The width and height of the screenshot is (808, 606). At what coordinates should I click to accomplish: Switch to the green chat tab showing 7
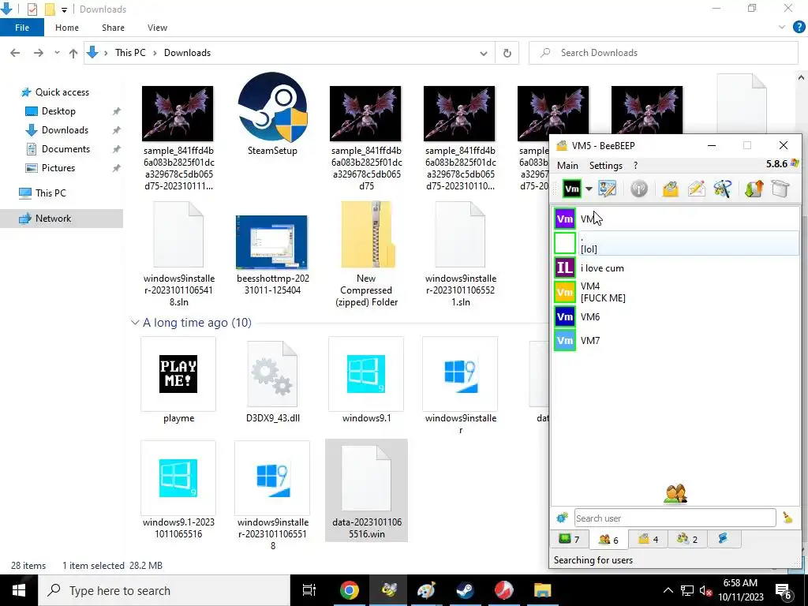(570, 539)
